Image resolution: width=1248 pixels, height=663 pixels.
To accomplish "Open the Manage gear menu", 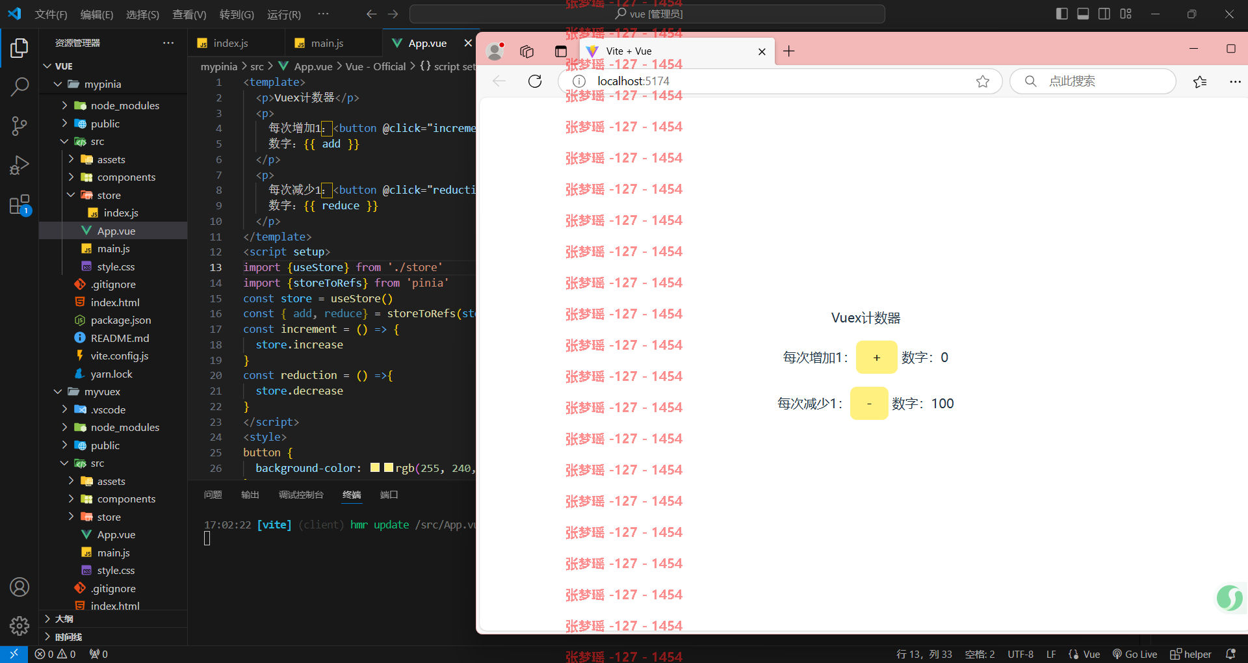I will (19, 626).
